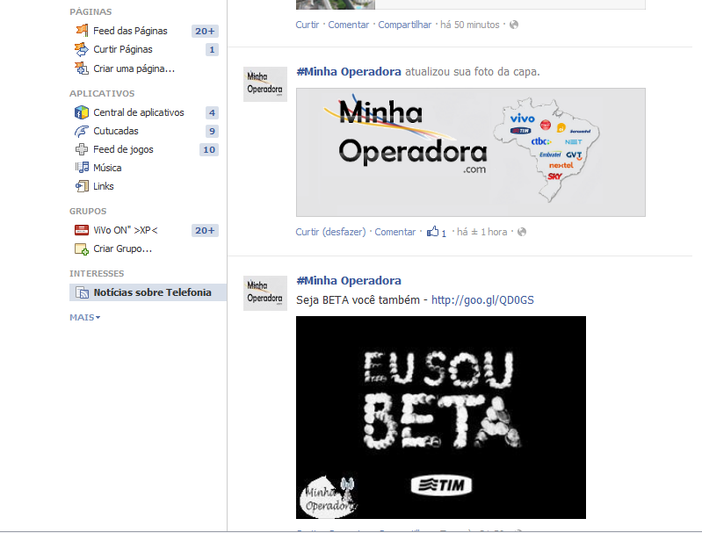The image size is (702, 533).
Task: Toggle Curtir (desfazer) on cover photo post
Action: pyautogui.click(x=330, y=232)
